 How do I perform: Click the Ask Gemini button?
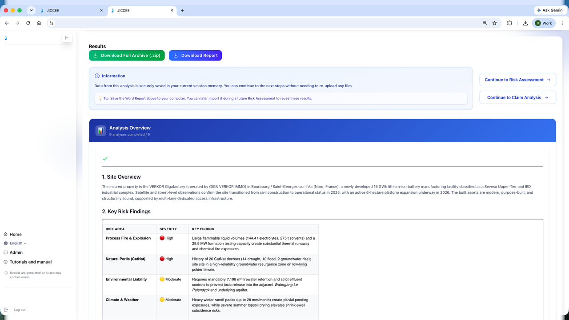click(550, 10)
